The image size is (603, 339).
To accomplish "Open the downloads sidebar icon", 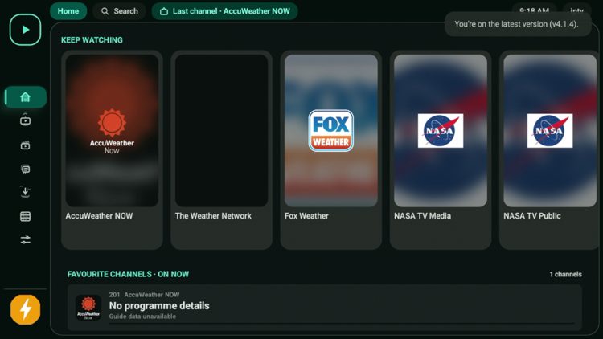I will [x=26, y=192].
